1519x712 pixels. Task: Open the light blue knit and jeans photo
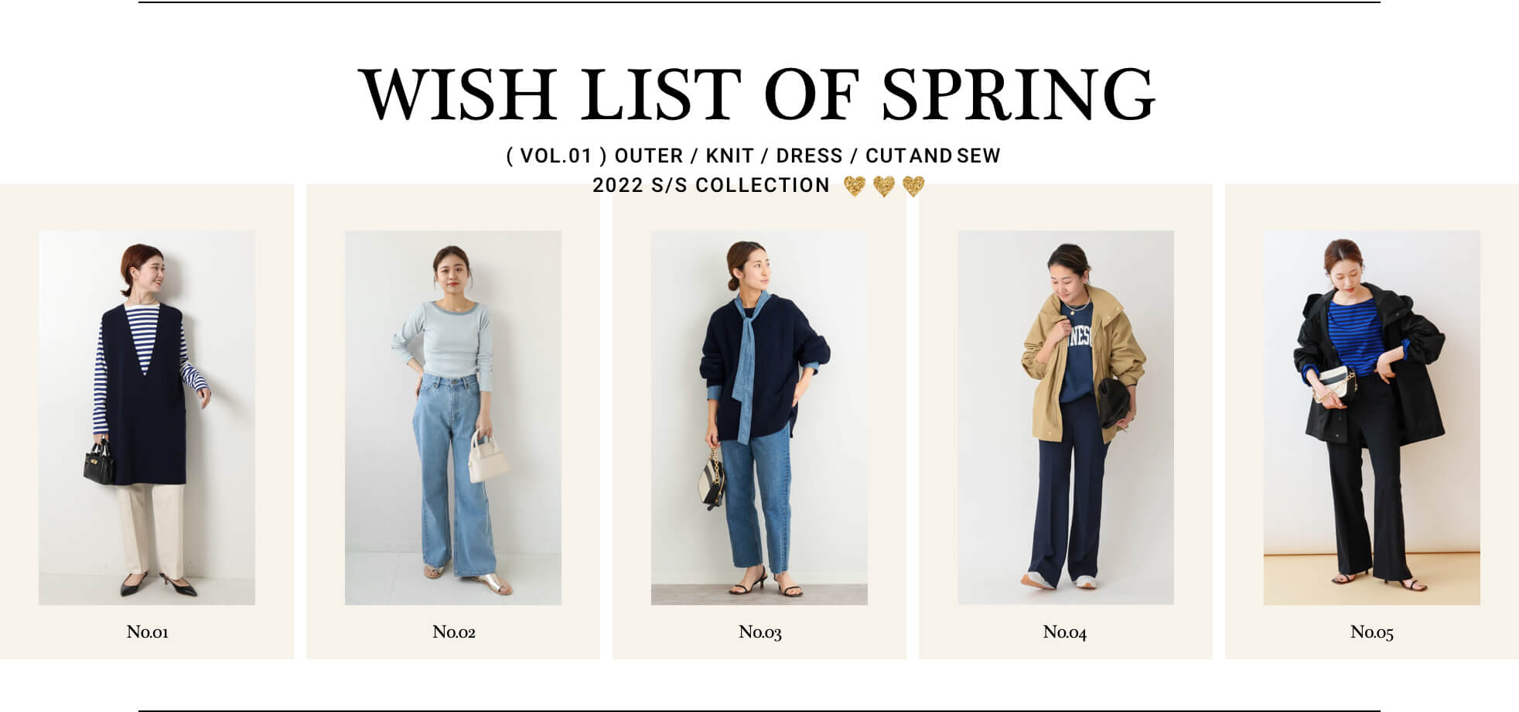coord(453,417)
